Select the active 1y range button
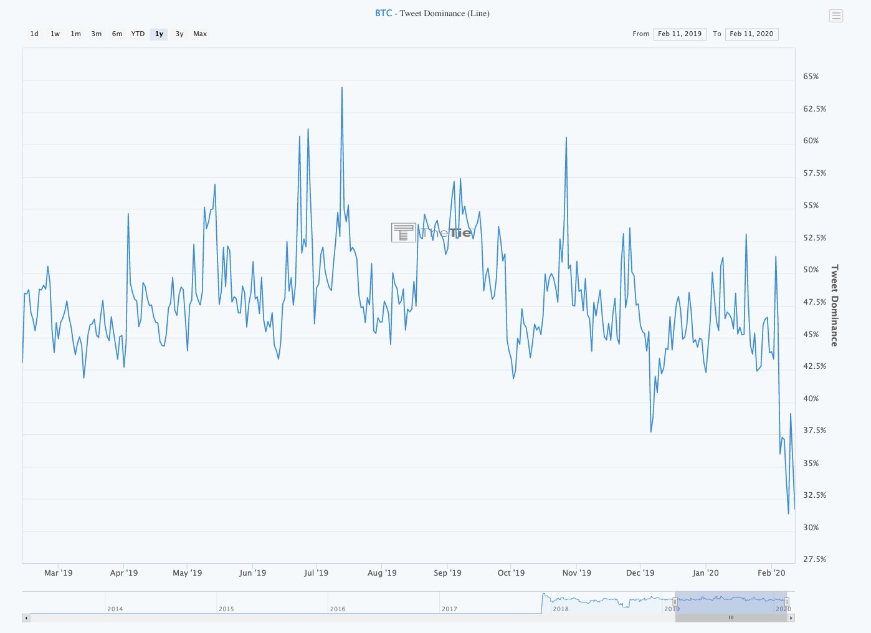The width and height of the screenshot is (871, 633). pyautogui.click(x=159, y=34)
